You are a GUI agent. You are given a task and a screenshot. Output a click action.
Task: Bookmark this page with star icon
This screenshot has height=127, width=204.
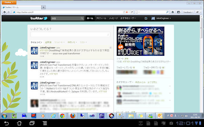(x=124, y=12)
